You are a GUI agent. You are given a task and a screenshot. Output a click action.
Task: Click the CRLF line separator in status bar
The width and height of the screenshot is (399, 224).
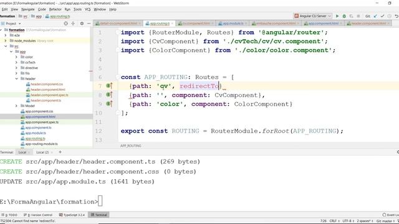[334, 221]
